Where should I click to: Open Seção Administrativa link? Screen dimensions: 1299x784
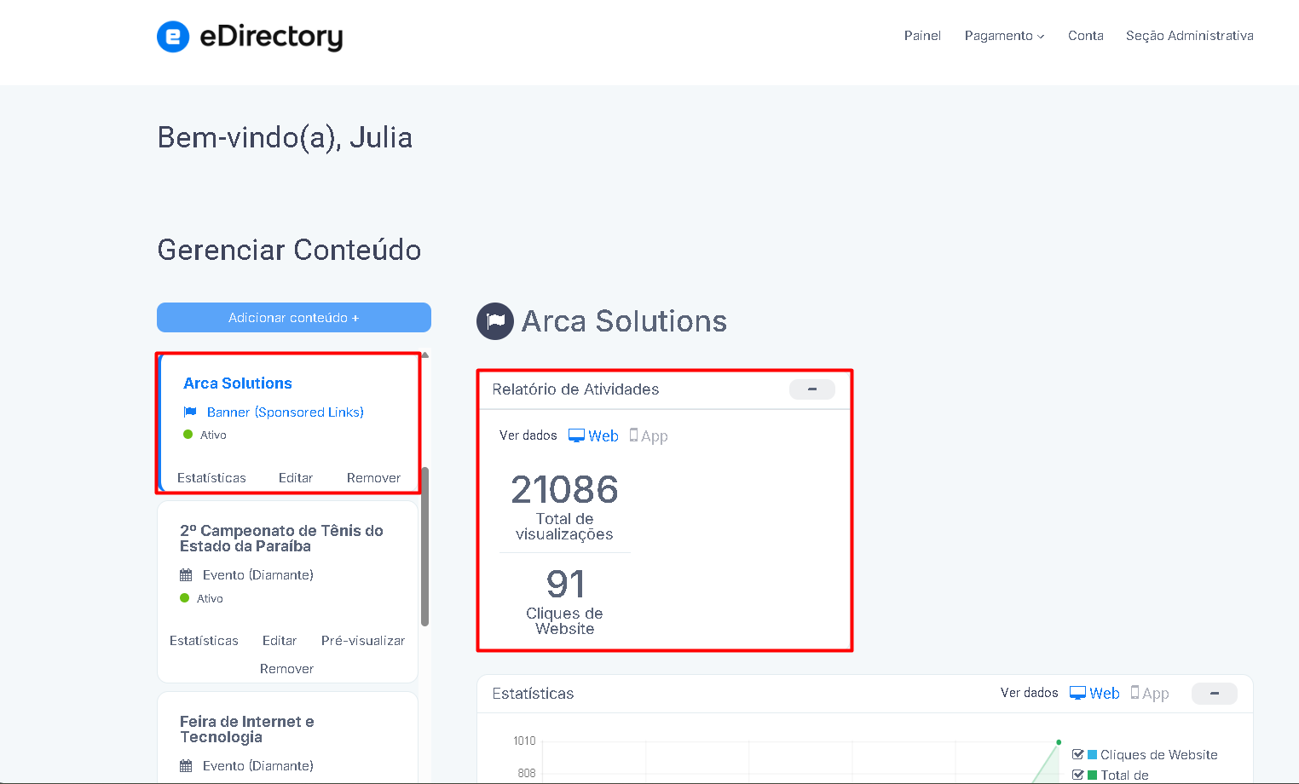tap(1190, 36)
